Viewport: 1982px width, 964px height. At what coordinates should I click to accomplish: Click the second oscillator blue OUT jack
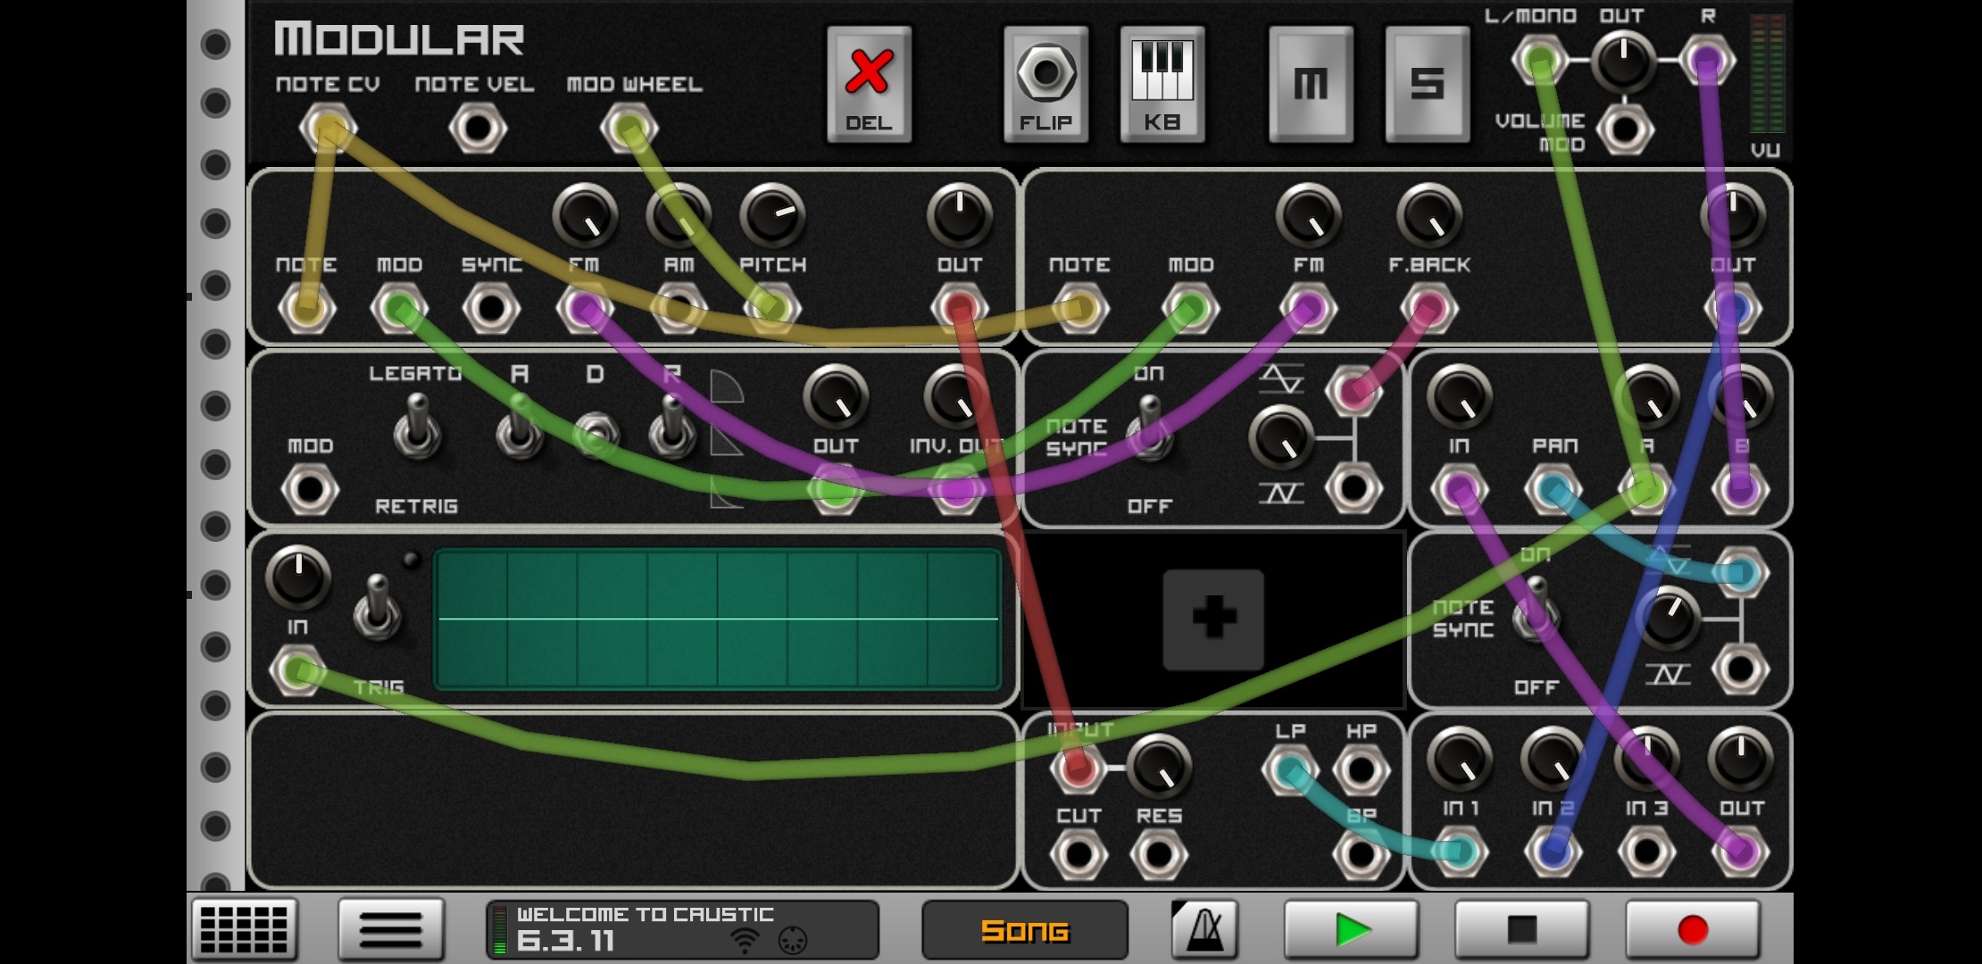(x=1733, y=309)
